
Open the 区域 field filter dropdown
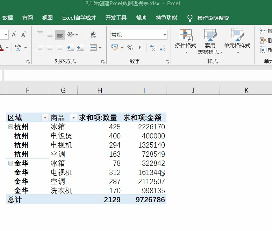click(x=45, y=118)
